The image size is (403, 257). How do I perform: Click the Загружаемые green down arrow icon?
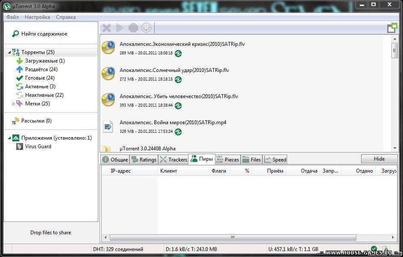pos(20,61)
